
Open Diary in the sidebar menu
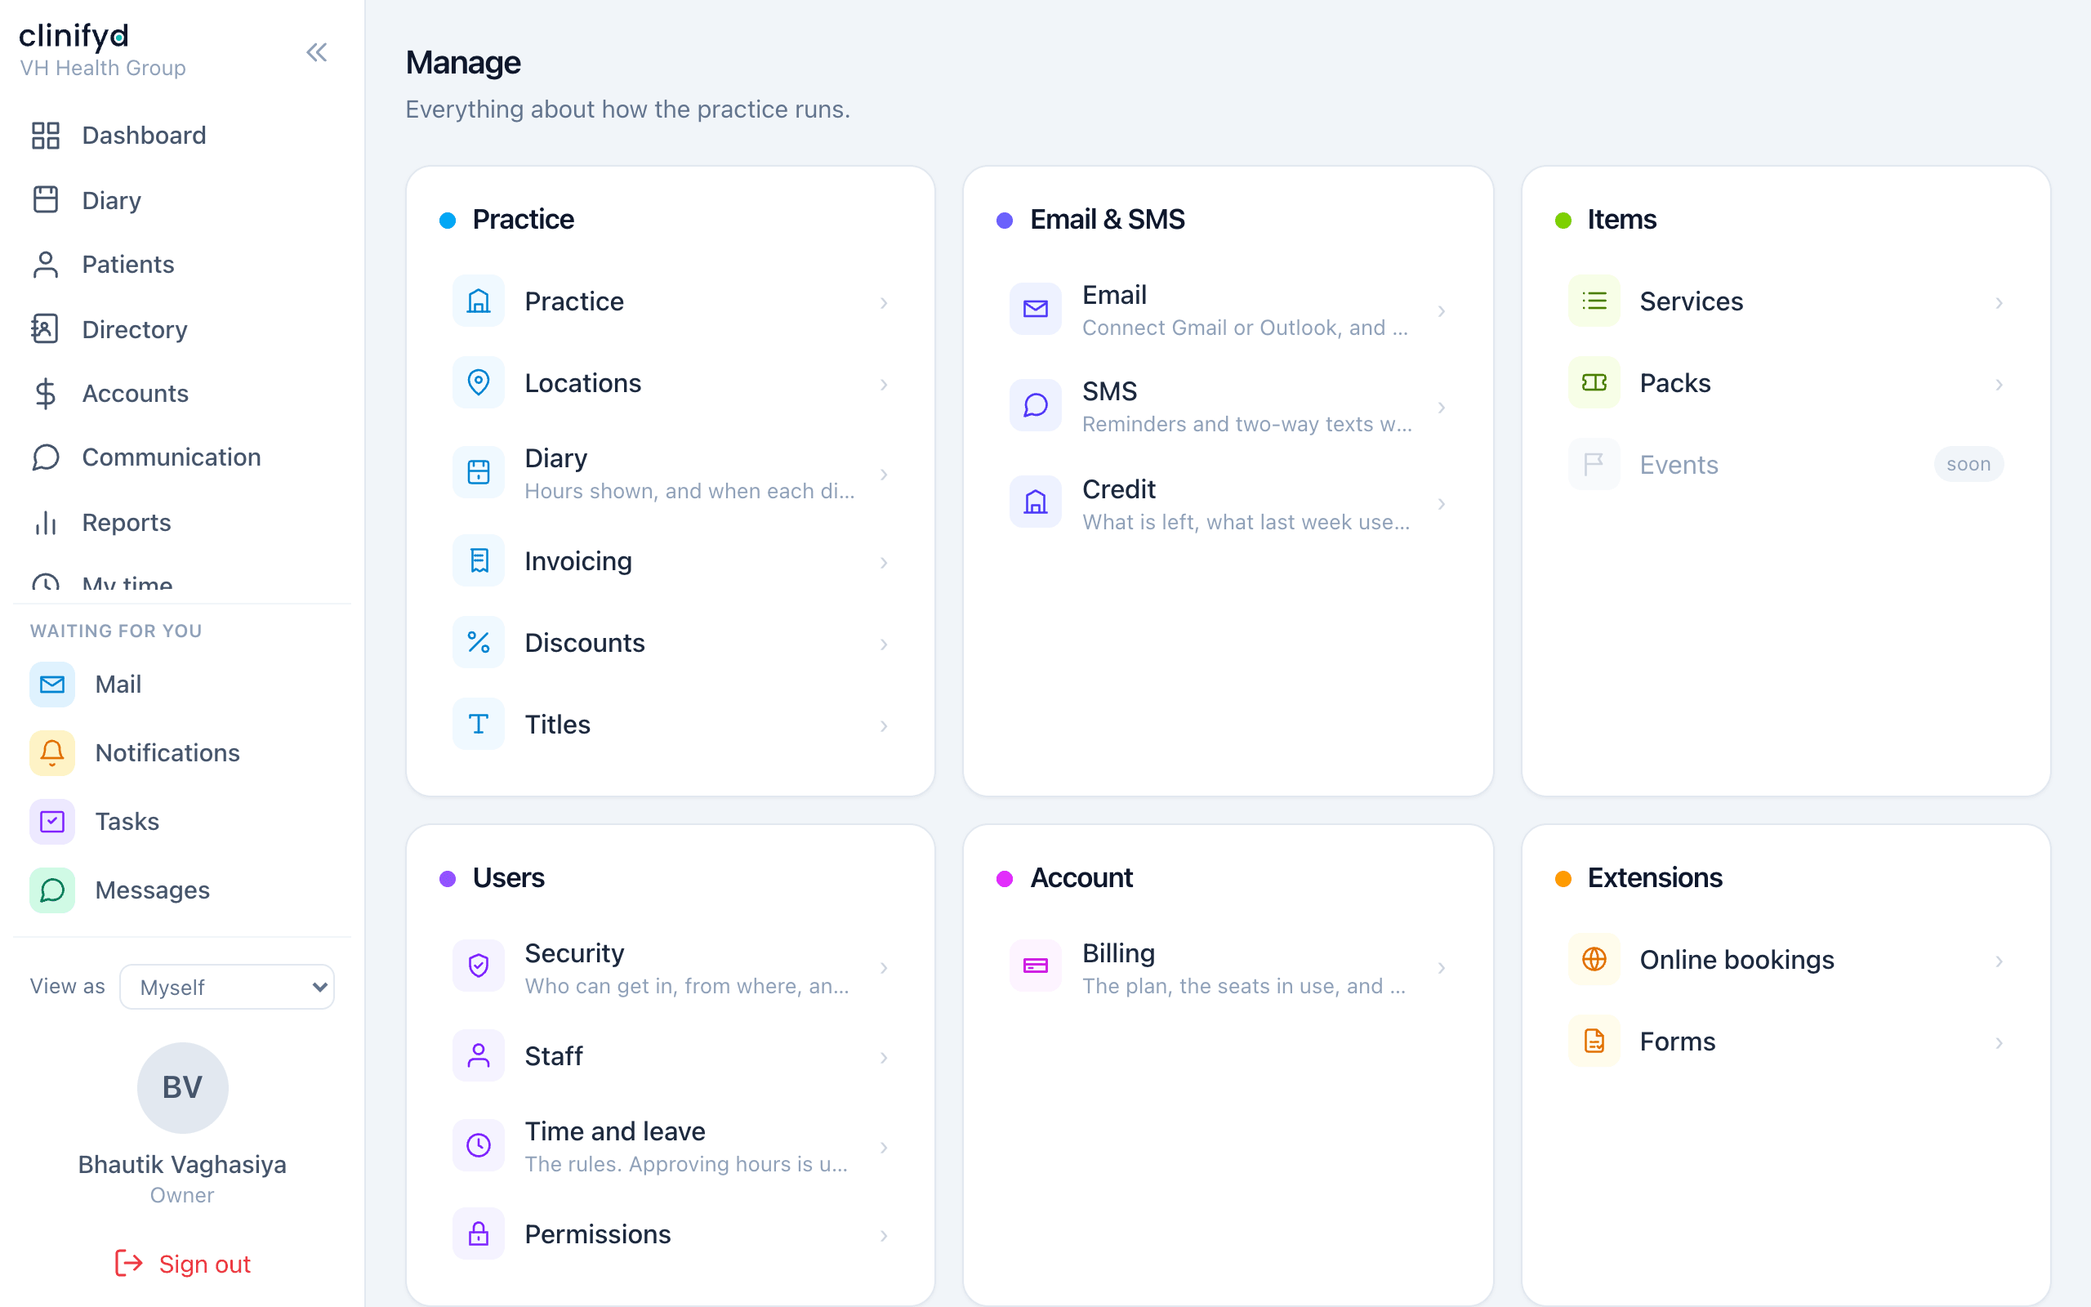click(182, 201)
